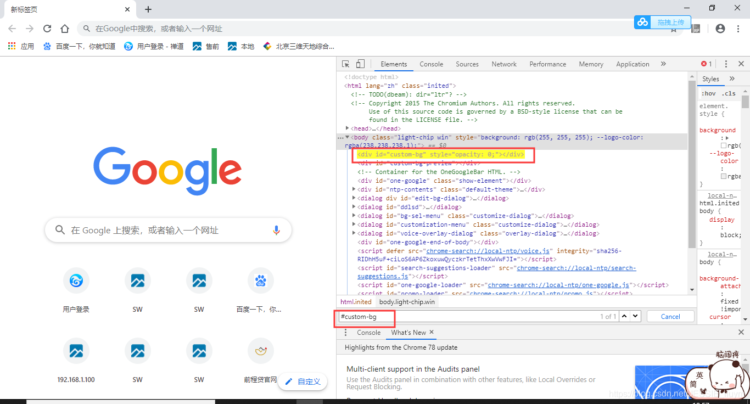Image resolution: width=750 pixels, height=404 pixels.
Task: Toggle the :hov element state panel
Action: [708, 93]
